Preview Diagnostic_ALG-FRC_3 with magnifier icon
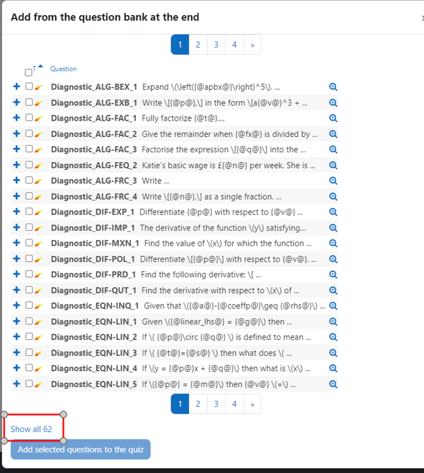Screen dimensions: 424x473 (333, 181)
